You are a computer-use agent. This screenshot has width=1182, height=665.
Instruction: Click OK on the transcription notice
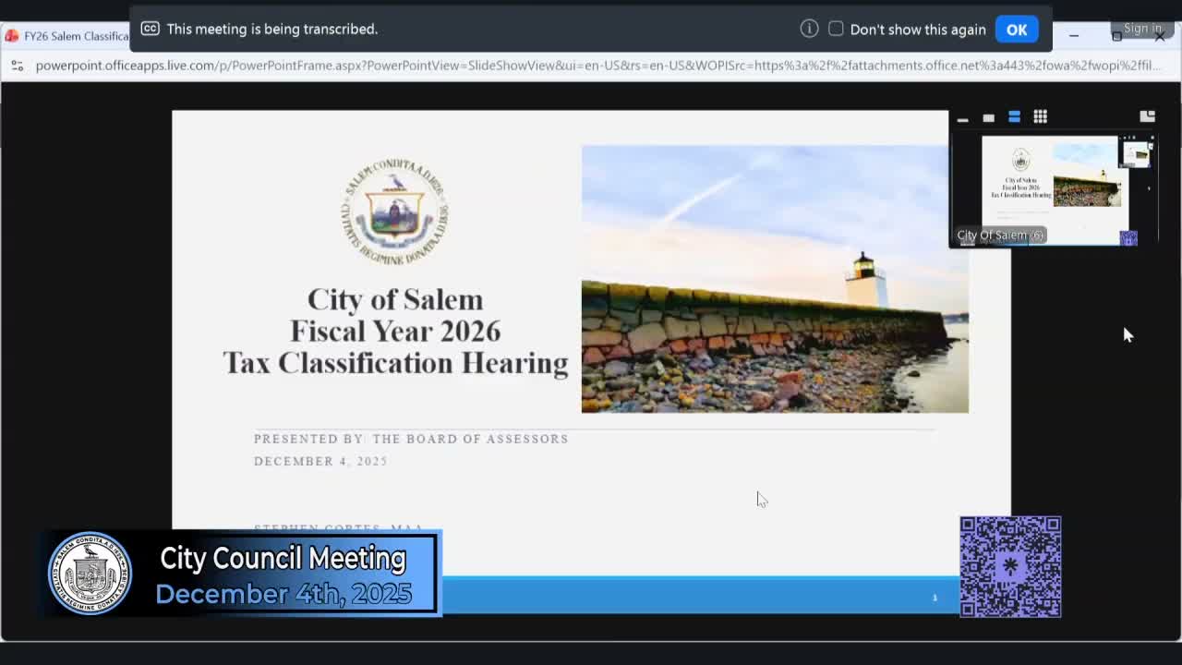(x=1016, y=30)
